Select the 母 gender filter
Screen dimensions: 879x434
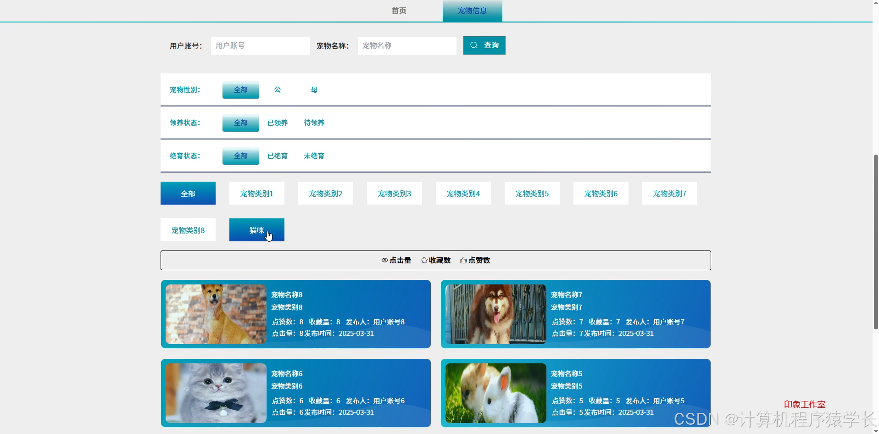pyautogui.click(x=314, y=89)
